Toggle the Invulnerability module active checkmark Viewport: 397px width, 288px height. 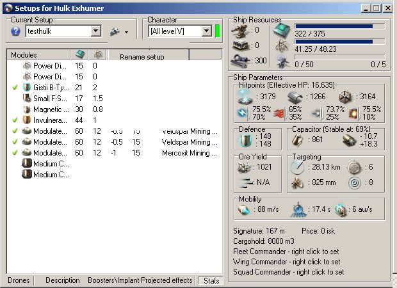point(15,120)
